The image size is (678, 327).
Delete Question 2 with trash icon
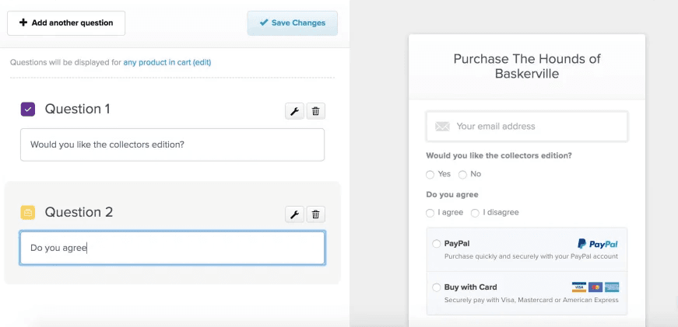316,214
